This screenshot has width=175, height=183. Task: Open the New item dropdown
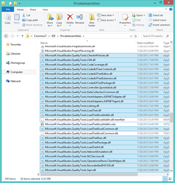(x=106, y=15)
